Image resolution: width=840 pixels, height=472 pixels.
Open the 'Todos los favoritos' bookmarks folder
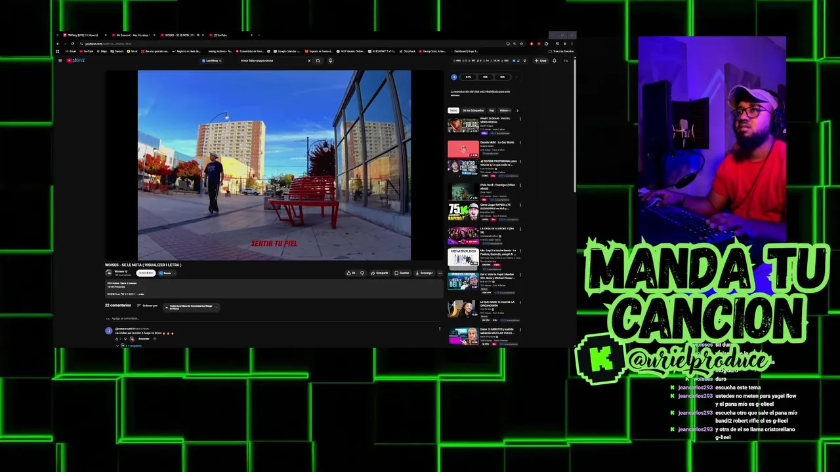tap(562, 51)
